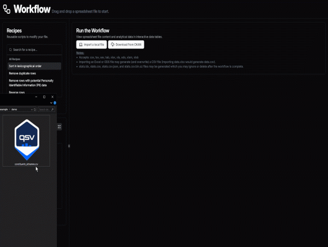Click the magnifier icon in explorer search
Image resolution: width=328 pixels, height=247 pixels.
[52, 109]
